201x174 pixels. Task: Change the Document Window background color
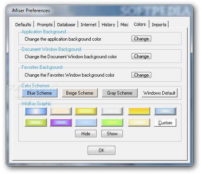pyautogui.click(x=141, y=56)
